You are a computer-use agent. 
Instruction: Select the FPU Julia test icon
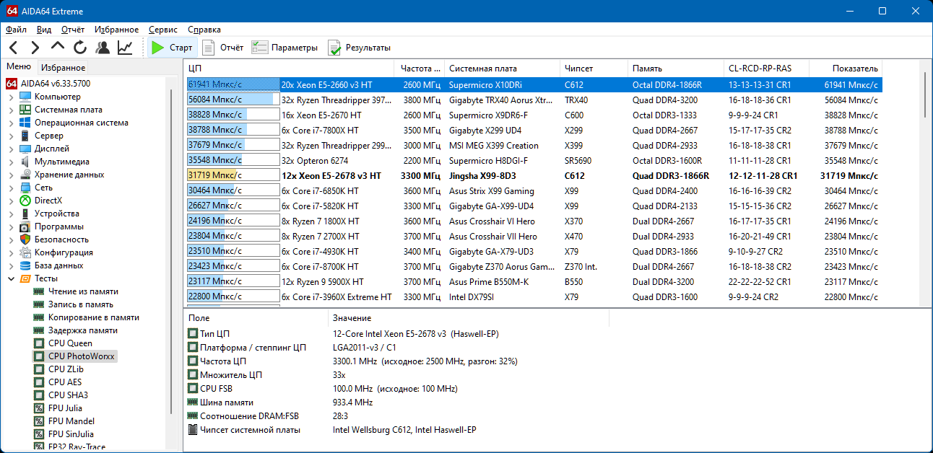click(39, 408)
